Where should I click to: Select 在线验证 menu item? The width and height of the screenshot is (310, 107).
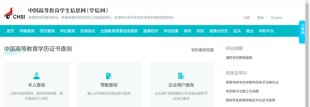(x=88, y=31)
